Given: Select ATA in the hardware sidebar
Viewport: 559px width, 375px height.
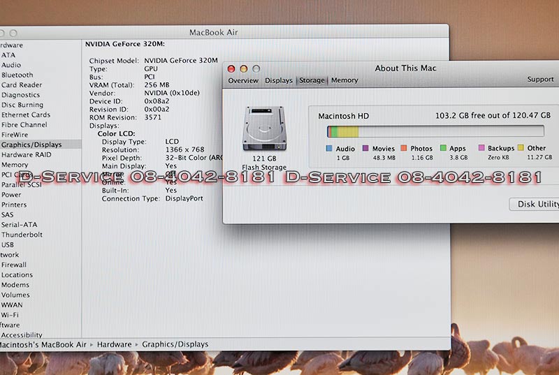Looking at the screenshot, I should (8, 55).
